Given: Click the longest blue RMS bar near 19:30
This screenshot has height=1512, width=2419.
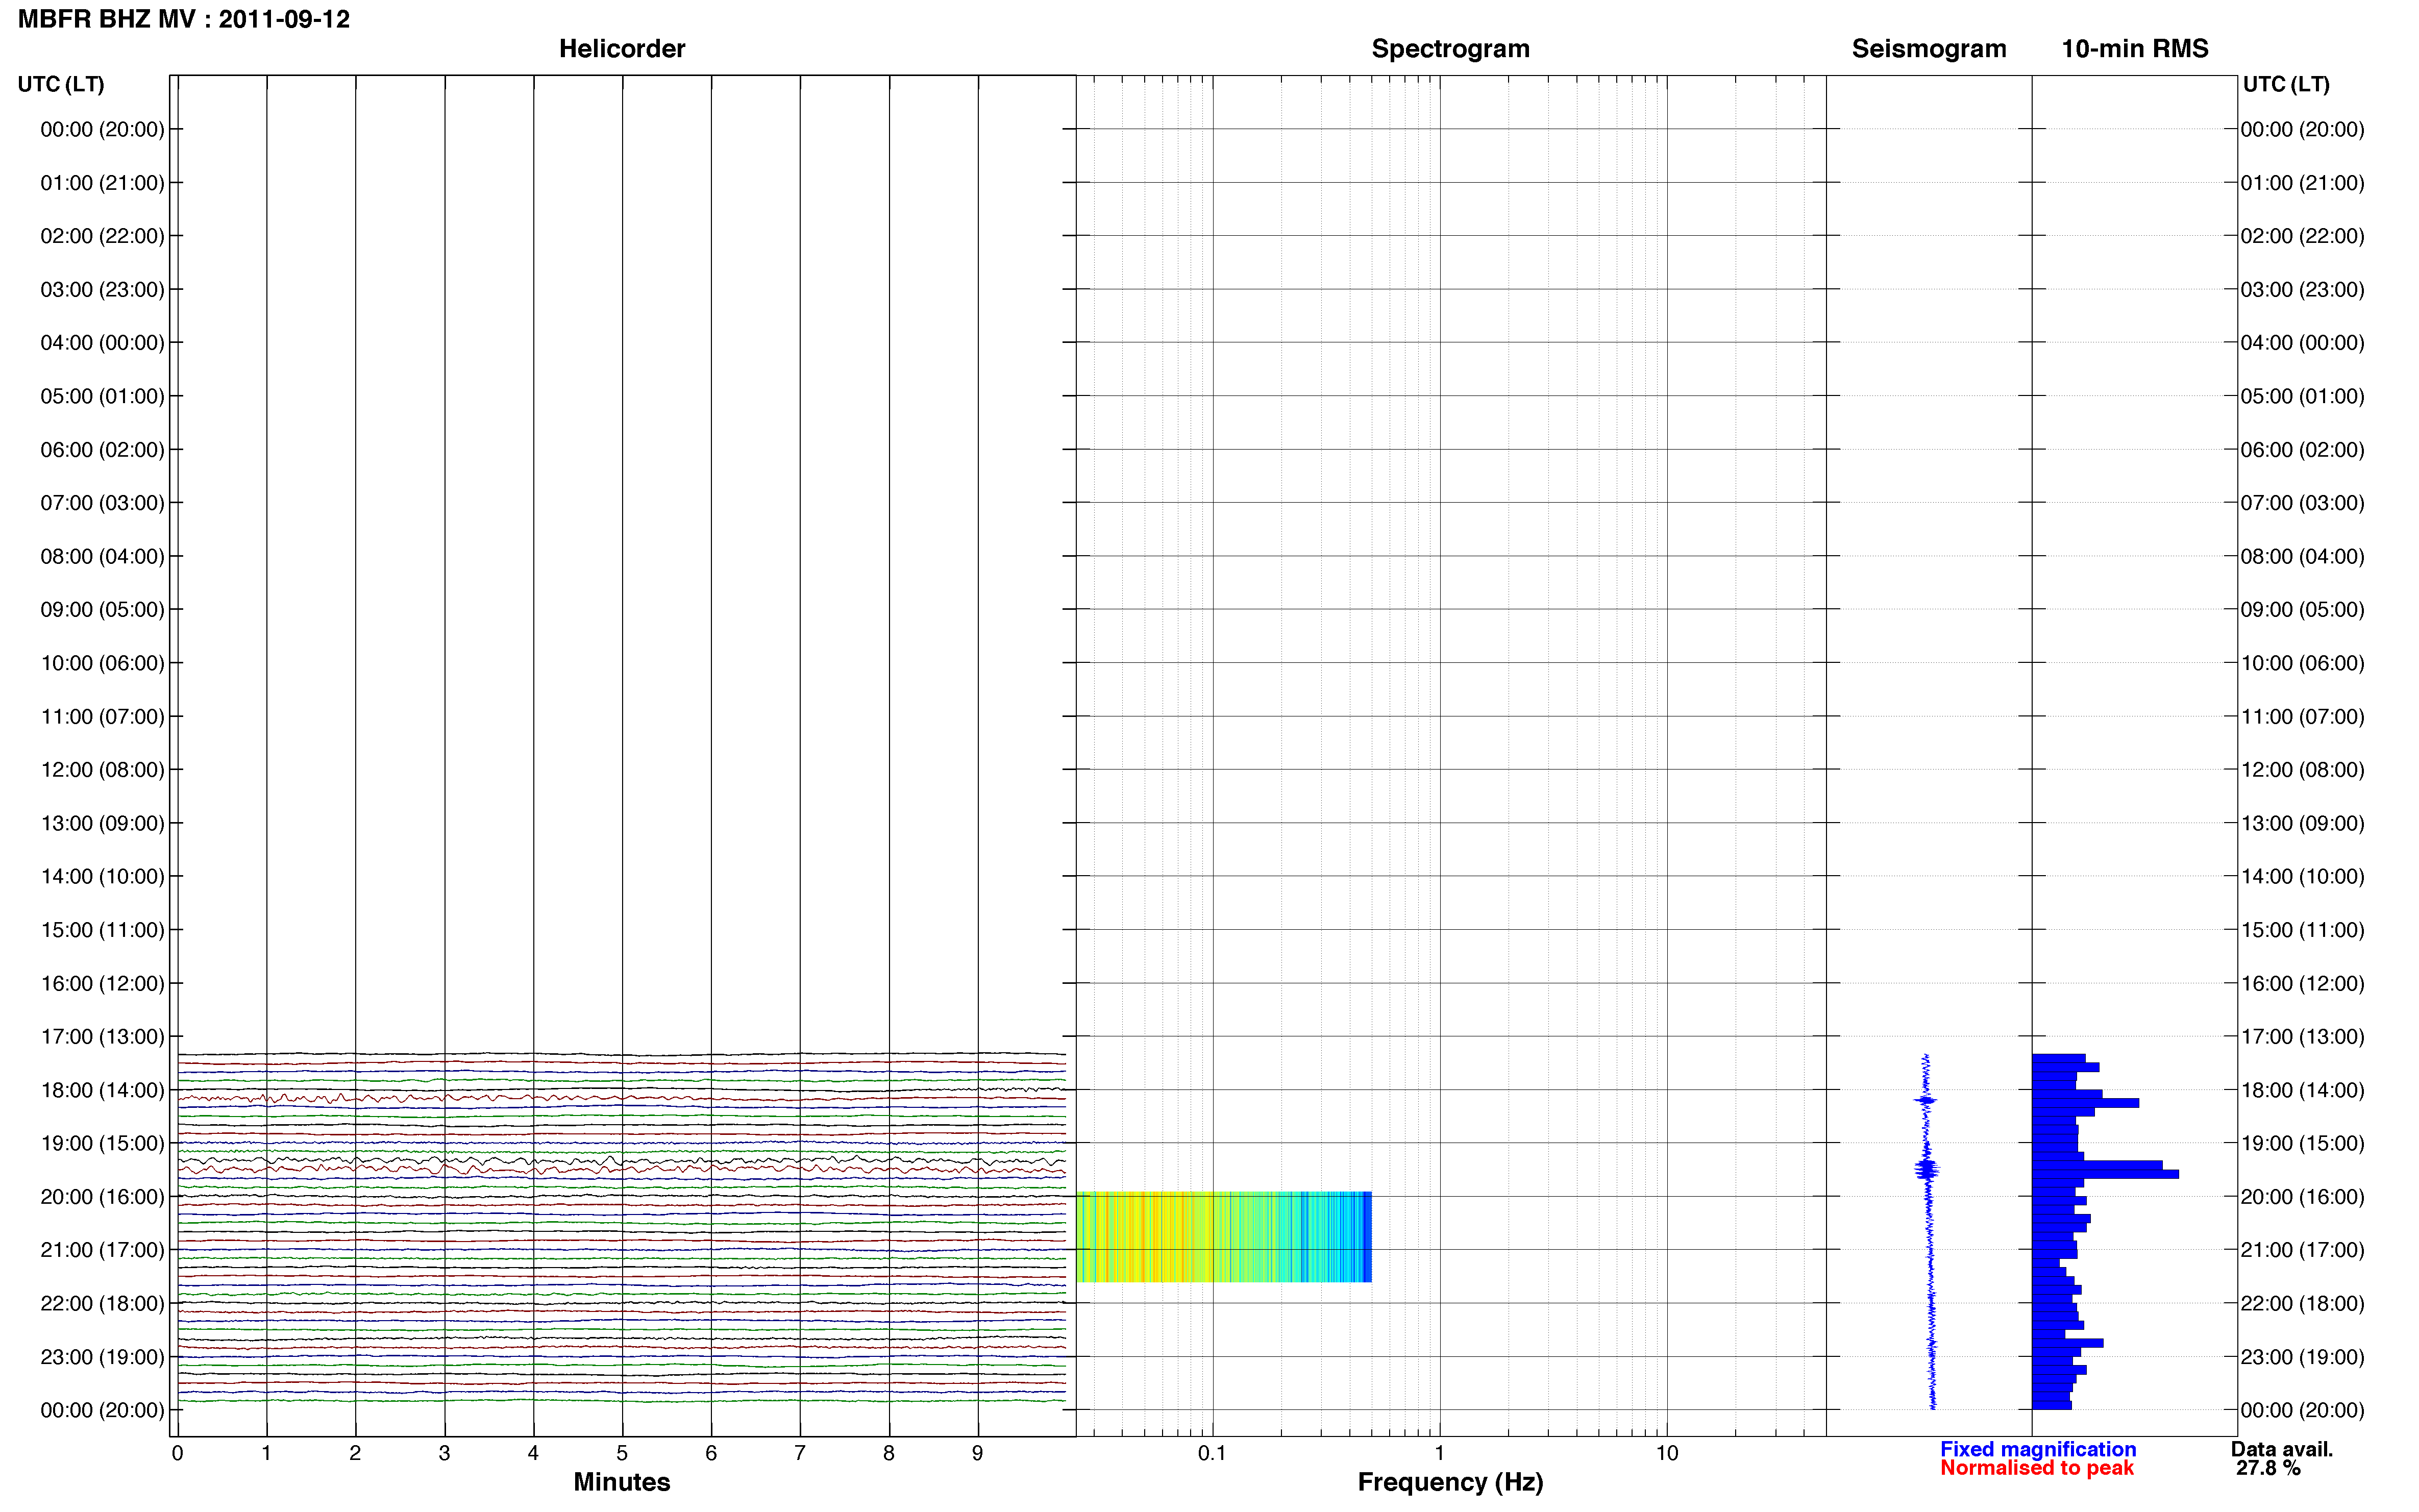Looking at the screenshot, I should tap(2105, 1174).
